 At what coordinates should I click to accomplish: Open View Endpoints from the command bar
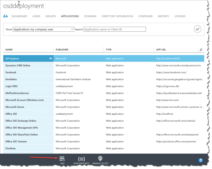click(81, 158)
